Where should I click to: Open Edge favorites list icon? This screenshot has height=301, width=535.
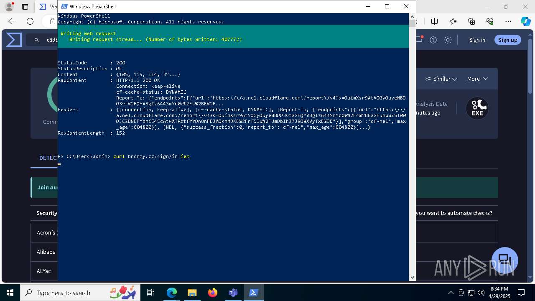(x=453, y=21)
